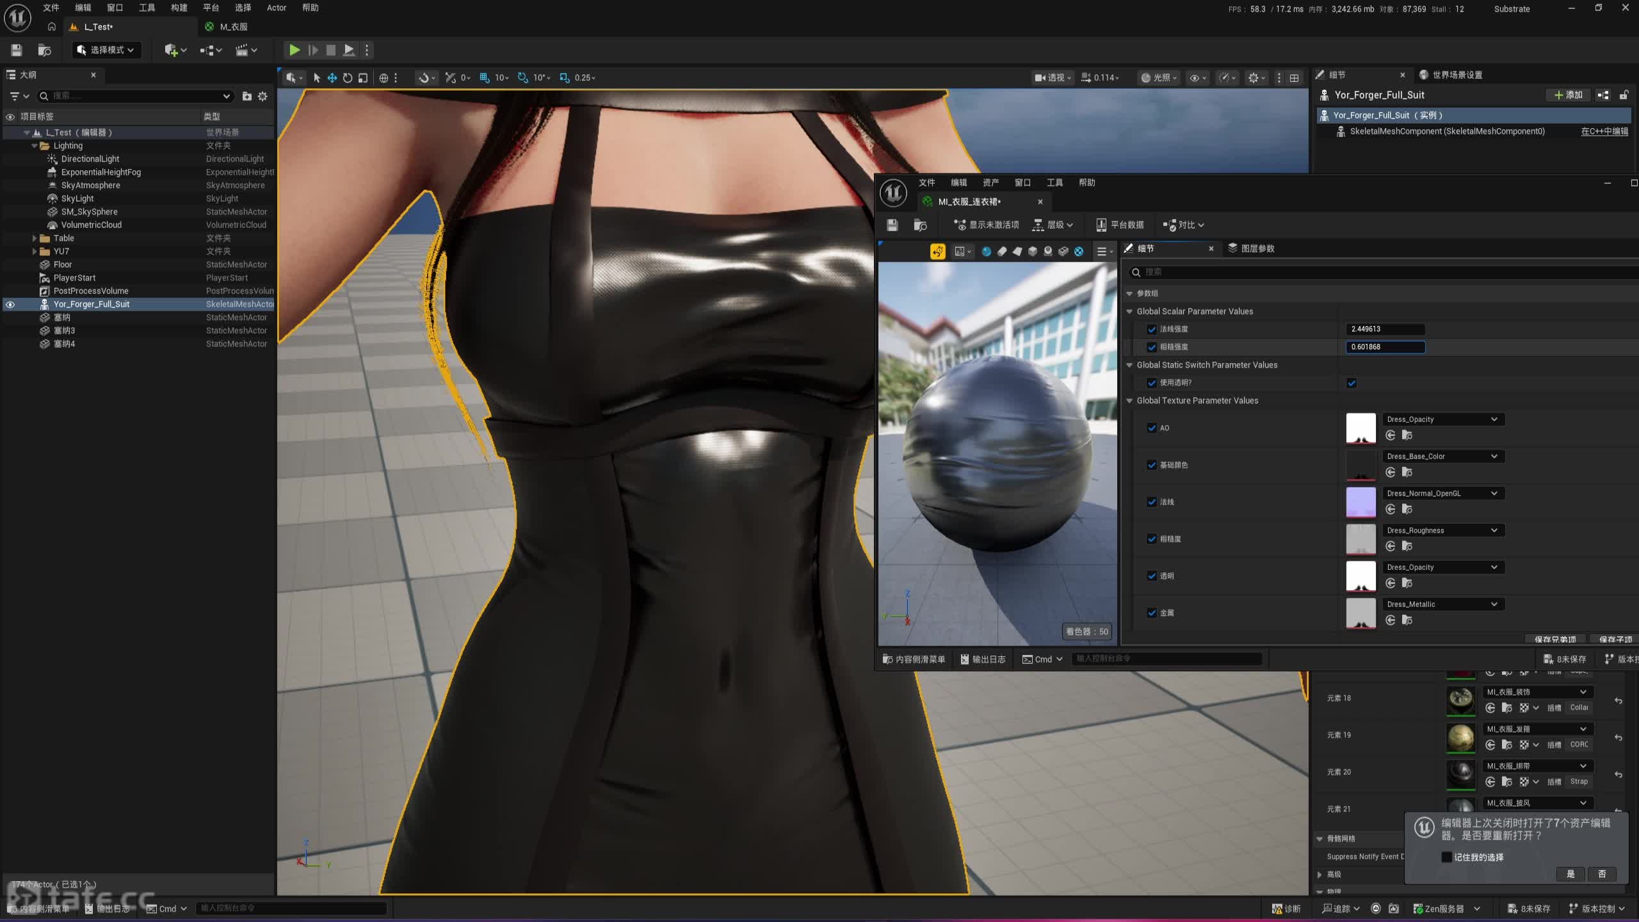
Task: Switch to the 图层参数 tab
Action: click(1251, 248)
